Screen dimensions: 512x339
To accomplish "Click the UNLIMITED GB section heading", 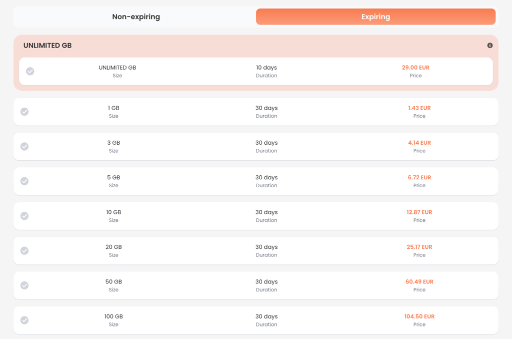I will click(x=47, y=46).
